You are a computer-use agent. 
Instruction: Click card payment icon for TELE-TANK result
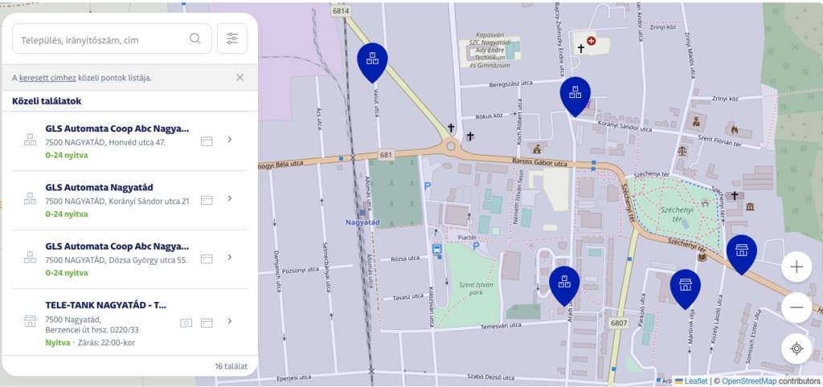point(207,323)
